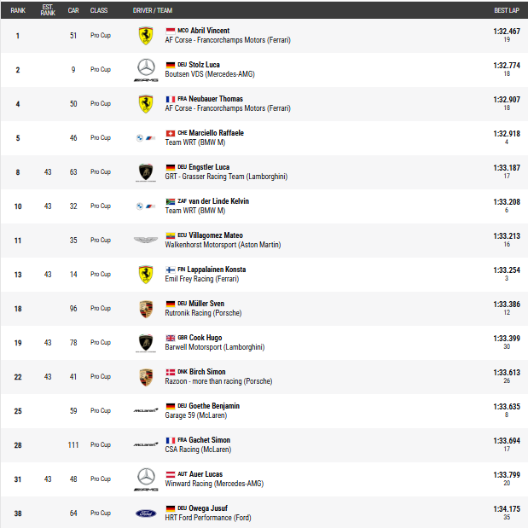
Task: Click the Ferrari logo beside Abril Vincent
Action: click(x=146, y=35)
